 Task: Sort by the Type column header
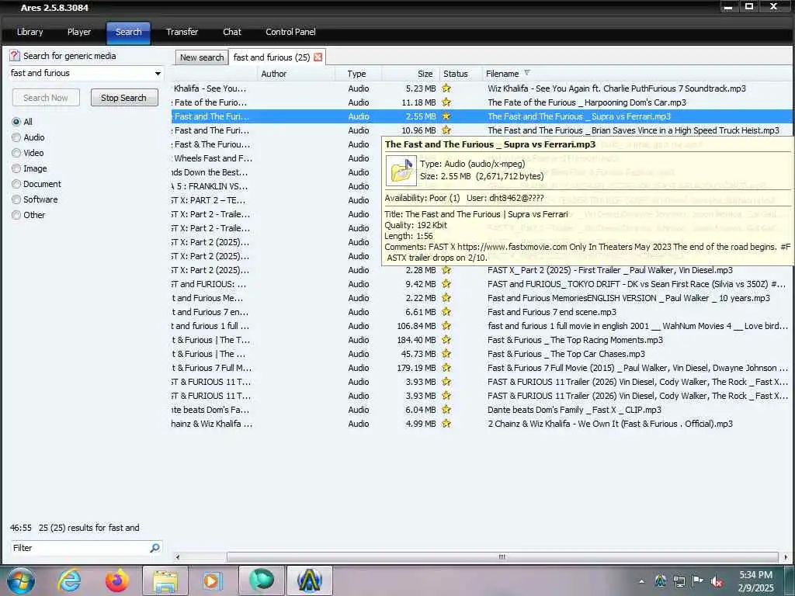[x=357, y=74]
